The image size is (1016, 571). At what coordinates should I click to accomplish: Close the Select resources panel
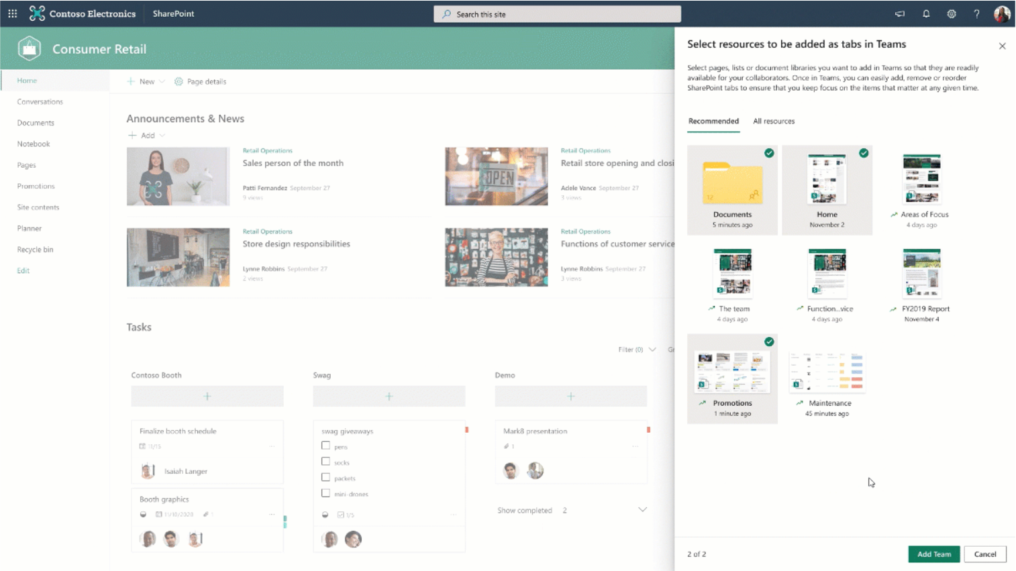tap(1002, 46)
